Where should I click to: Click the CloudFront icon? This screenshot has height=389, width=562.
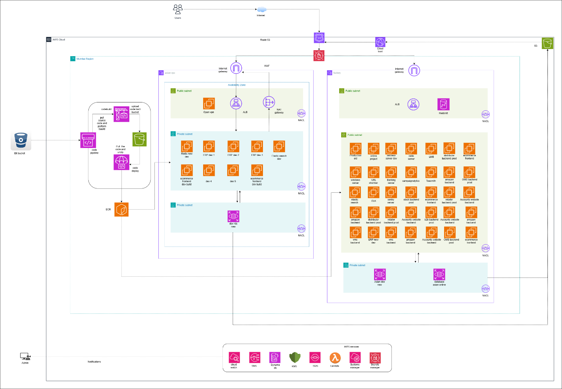380,42
